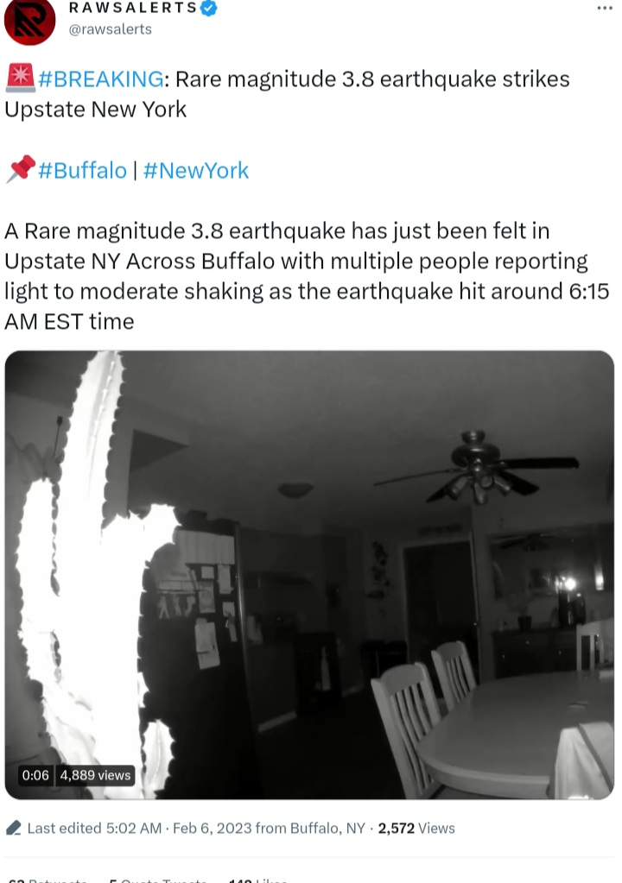
Task: Open the 2,572 Views count
Action: pos(416,829)
